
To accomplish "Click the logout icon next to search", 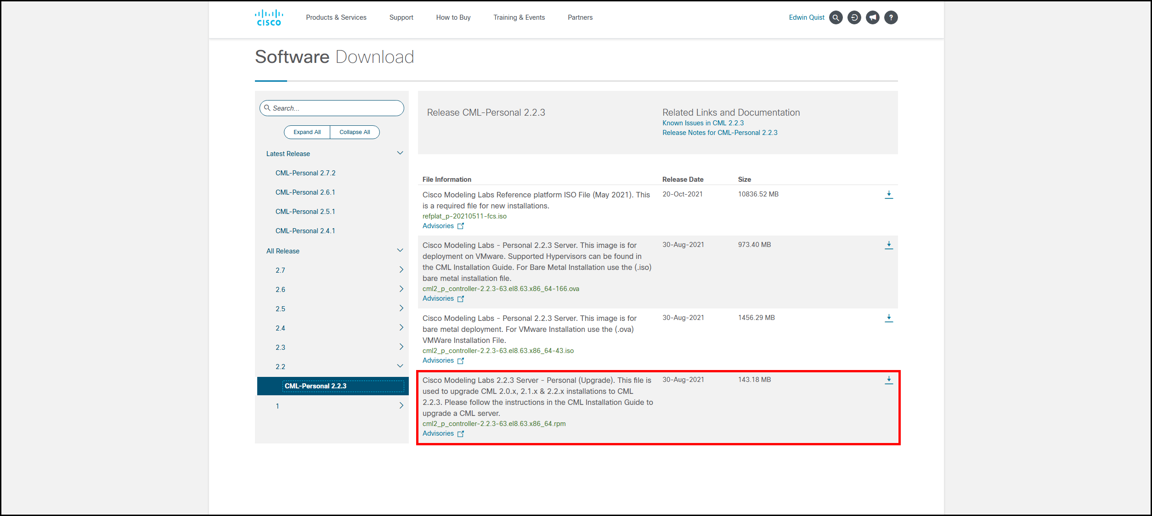I will point(854,17).
